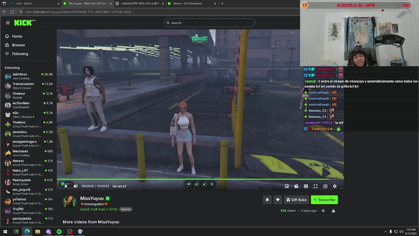Click the microphone icon on game HUD

212,184
